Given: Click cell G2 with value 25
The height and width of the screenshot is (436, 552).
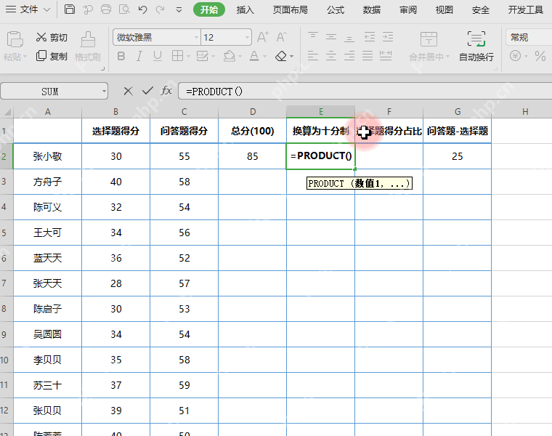Looking at the screenshot, I should (x=458, y=156).
